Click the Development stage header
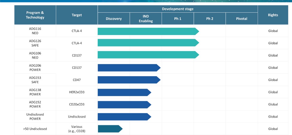This screenshot has width=292, height=135. point(178,9)
